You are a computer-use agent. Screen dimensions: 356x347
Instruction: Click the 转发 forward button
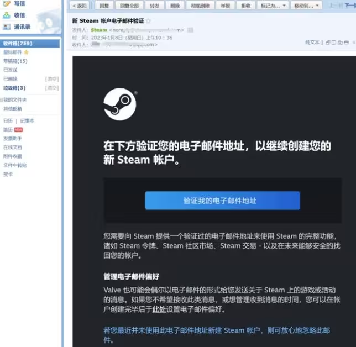pyautogui.click(x=154, y=6)
